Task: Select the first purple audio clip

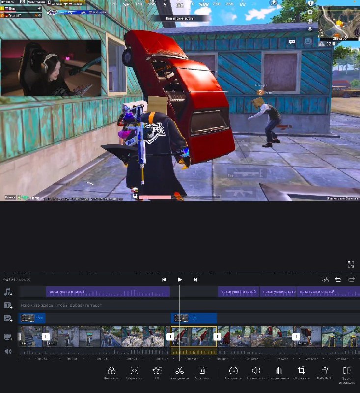Action: (108, 292)
